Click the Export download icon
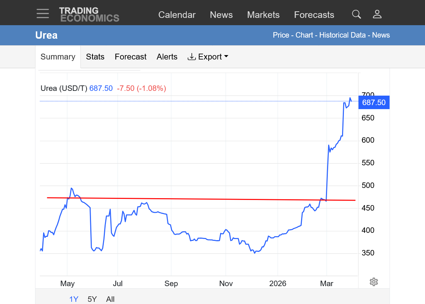 (191, 57)
